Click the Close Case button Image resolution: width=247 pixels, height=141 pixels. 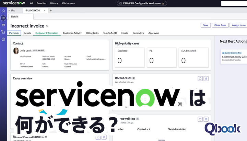pos(220,25)
